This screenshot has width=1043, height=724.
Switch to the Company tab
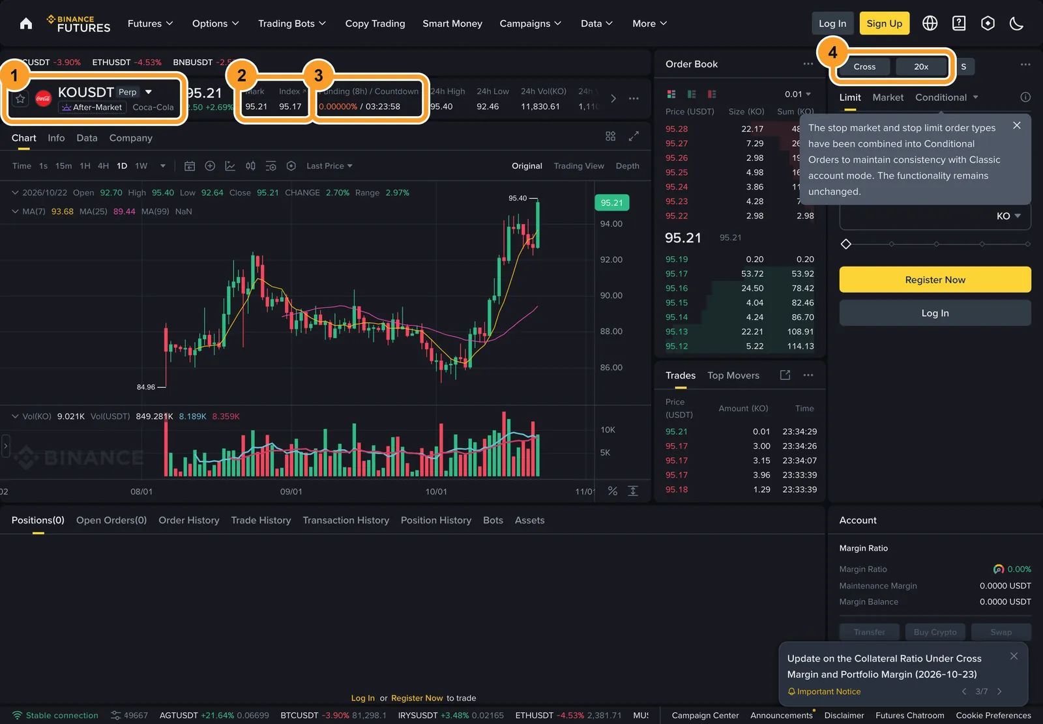(x=131, y=138)
